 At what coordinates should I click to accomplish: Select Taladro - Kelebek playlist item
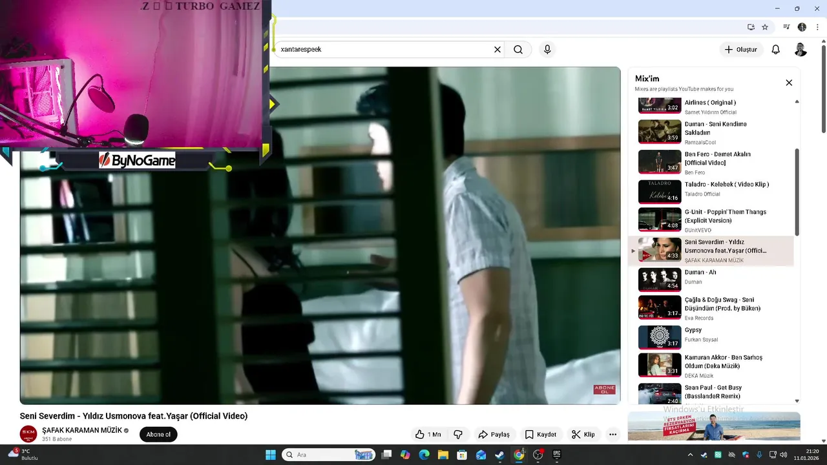[x=712, y=192]
